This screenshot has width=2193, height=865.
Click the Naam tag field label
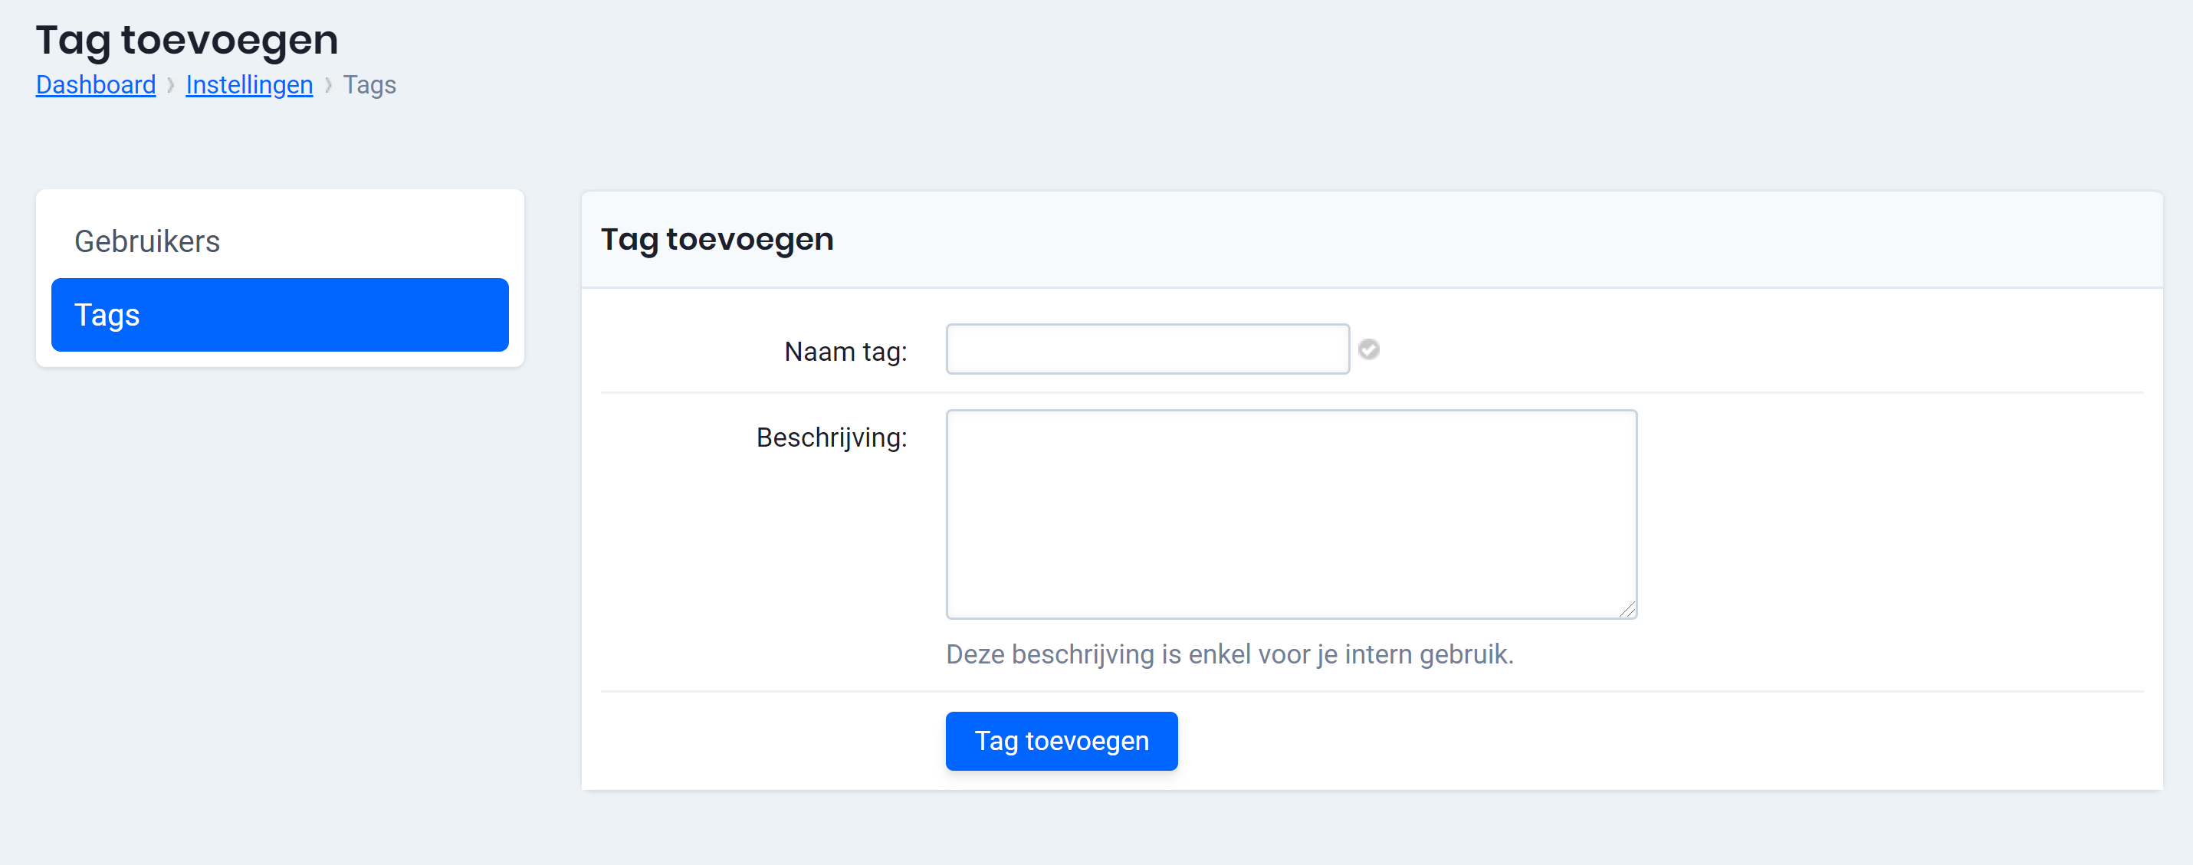(x=845, y=350)
